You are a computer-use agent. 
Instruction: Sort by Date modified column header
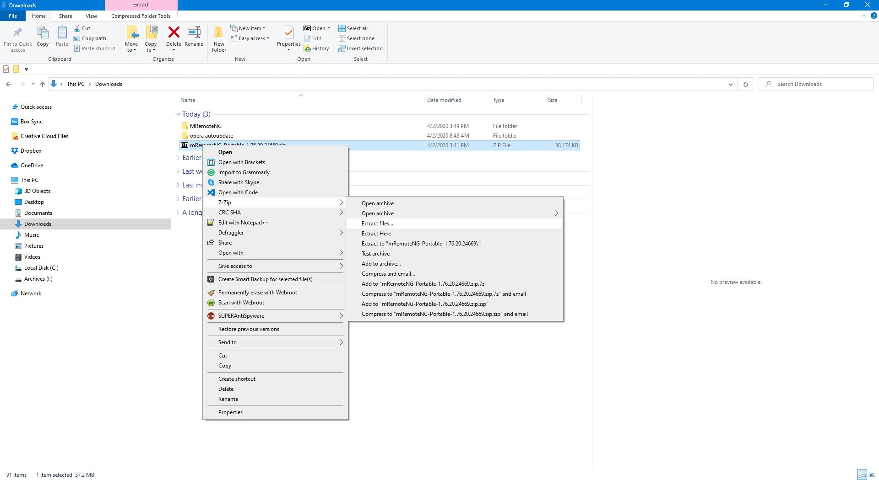[444, 100]
